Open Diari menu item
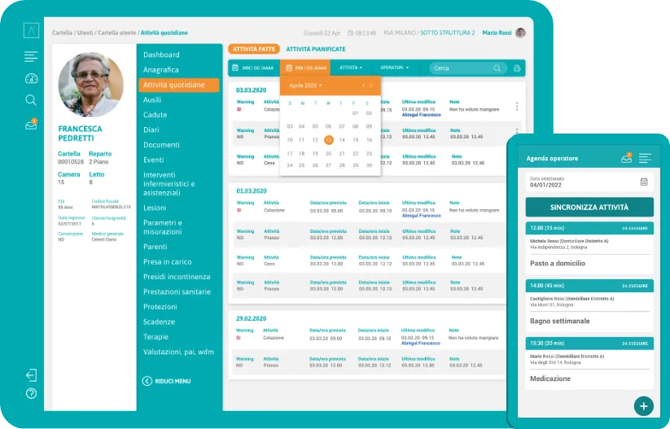This screenshot has height=429, width=670. point(151,129)
